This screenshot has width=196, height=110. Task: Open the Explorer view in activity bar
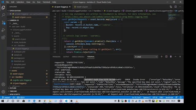tap(3, 8)
